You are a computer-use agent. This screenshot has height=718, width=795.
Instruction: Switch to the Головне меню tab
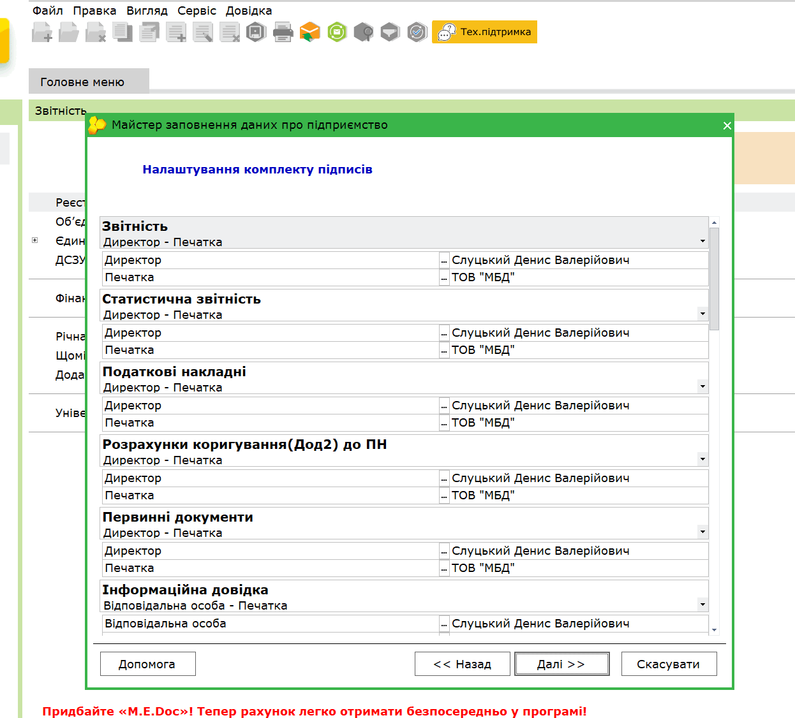tap(82, 82)
